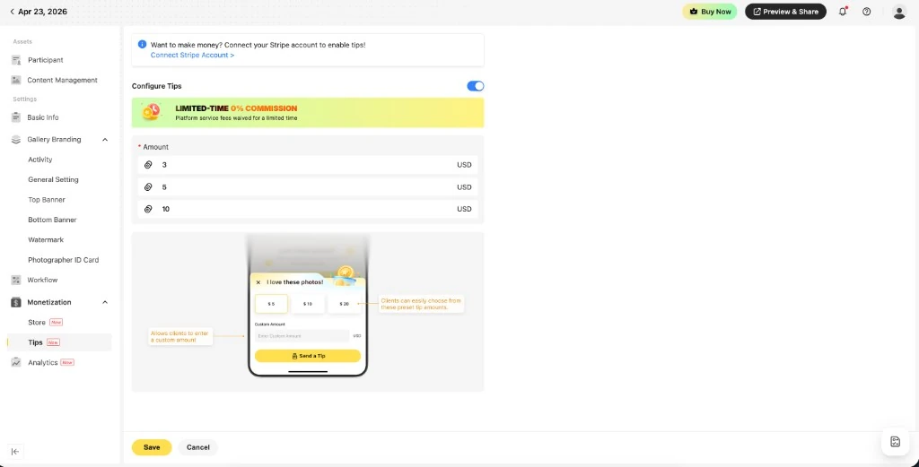Collapse the Gallery Branding section chevron
This screenshot has width=919, height=467.
(105, 140)
